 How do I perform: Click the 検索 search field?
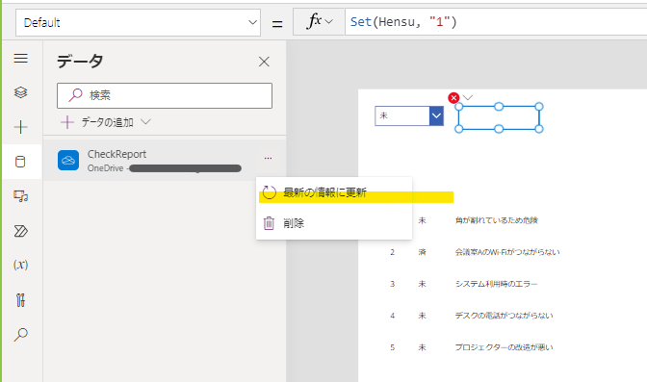click(x=165, y=95)
